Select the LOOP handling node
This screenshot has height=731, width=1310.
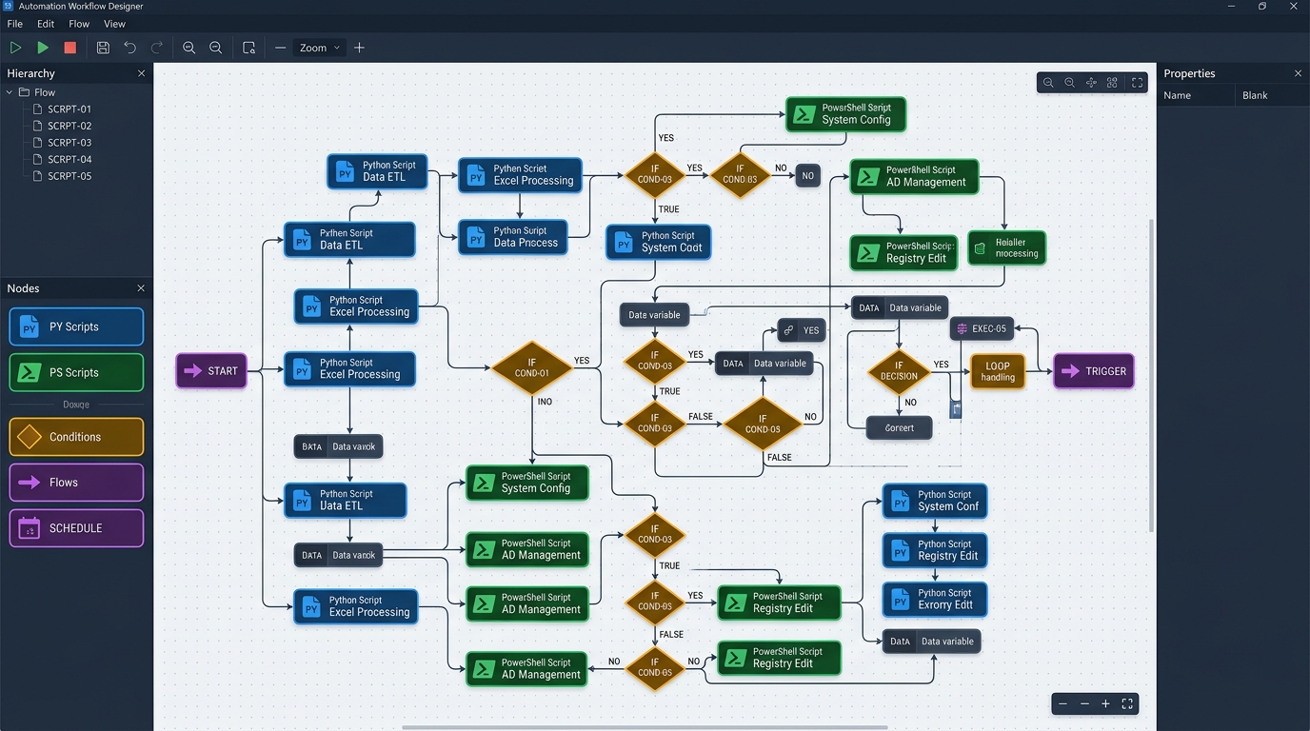click(998, 371)
